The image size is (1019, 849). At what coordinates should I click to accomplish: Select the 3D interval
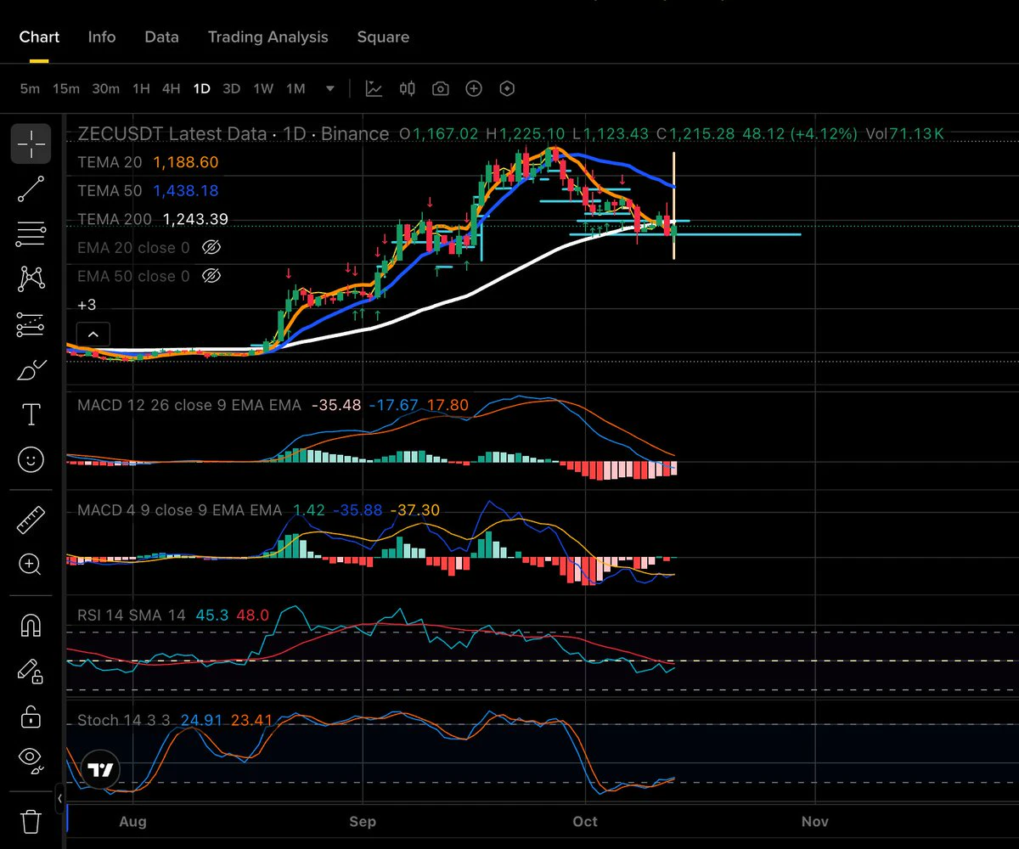point(231,88)
